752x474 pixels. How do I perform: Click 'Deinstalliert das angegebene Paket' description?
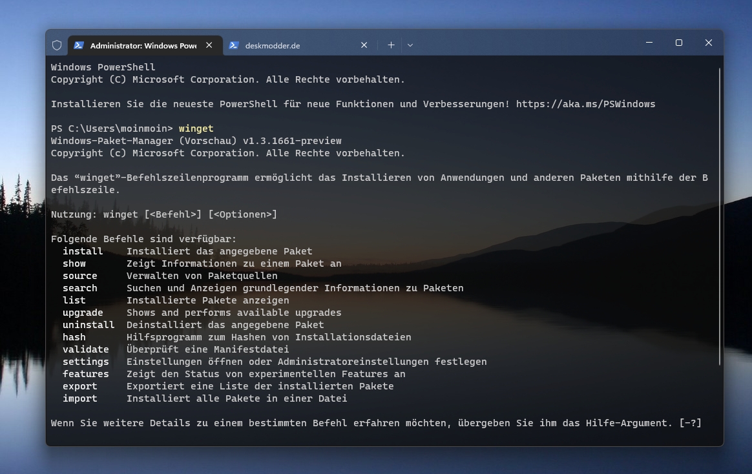coord(225,325)
